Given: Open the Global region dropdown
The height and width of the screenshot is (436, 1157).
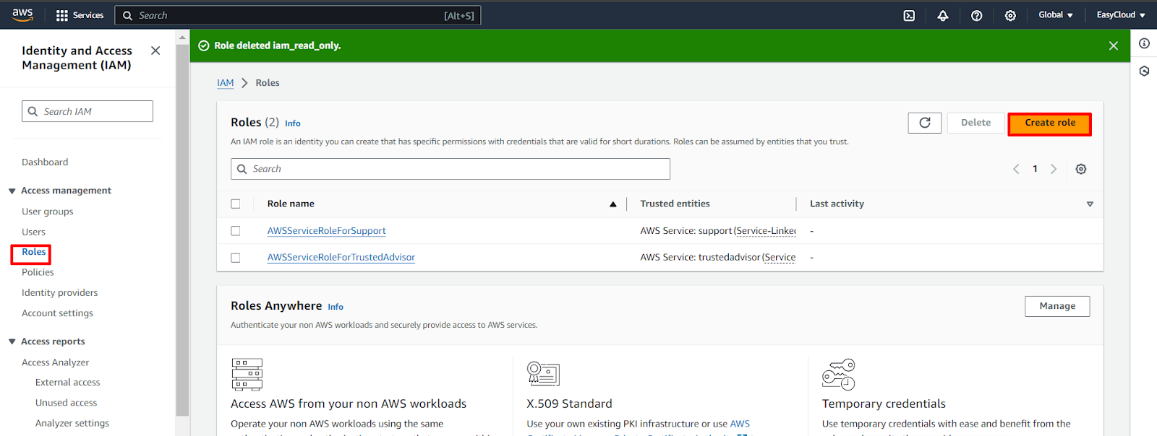Looking at the screenshot, I should pyautogui.click(x=1056, y=15).
